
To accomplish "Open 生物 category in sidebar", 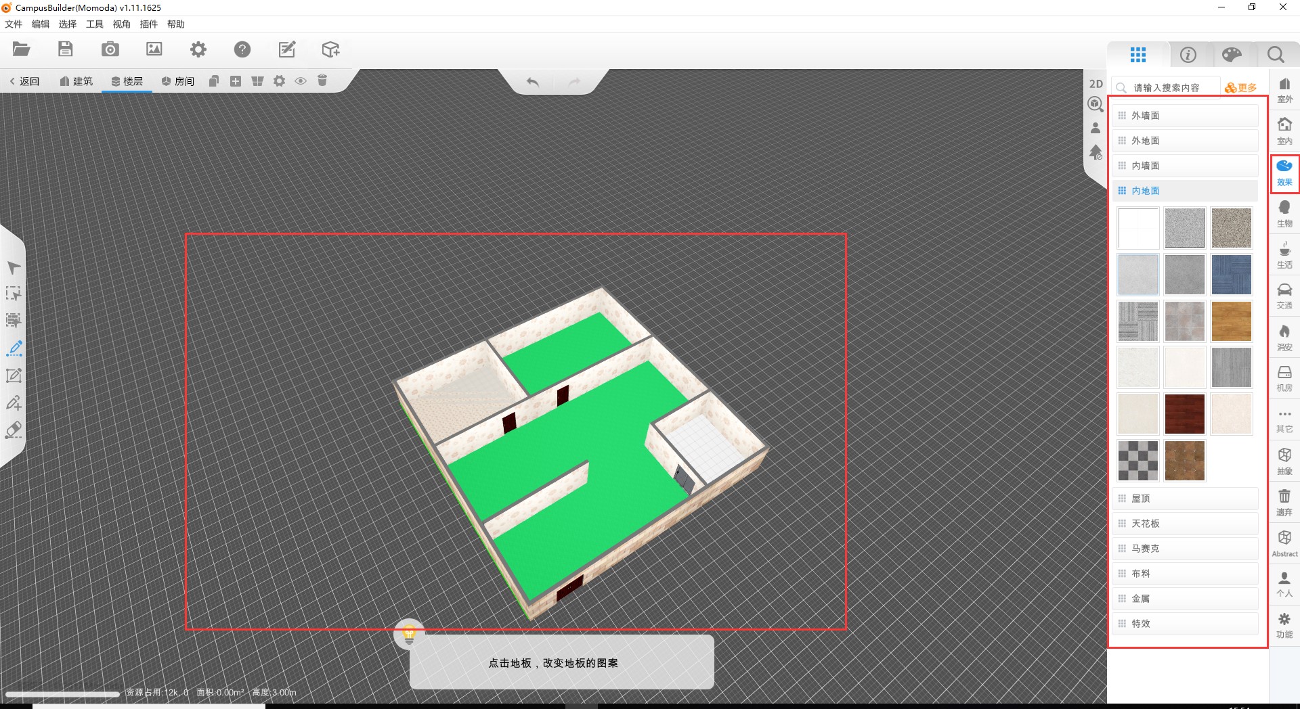I will tap(1284, 214).
